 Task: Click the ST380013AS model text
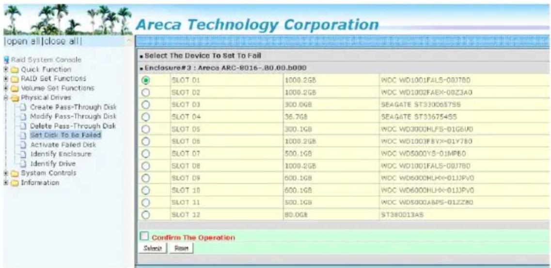click(403, 214)
